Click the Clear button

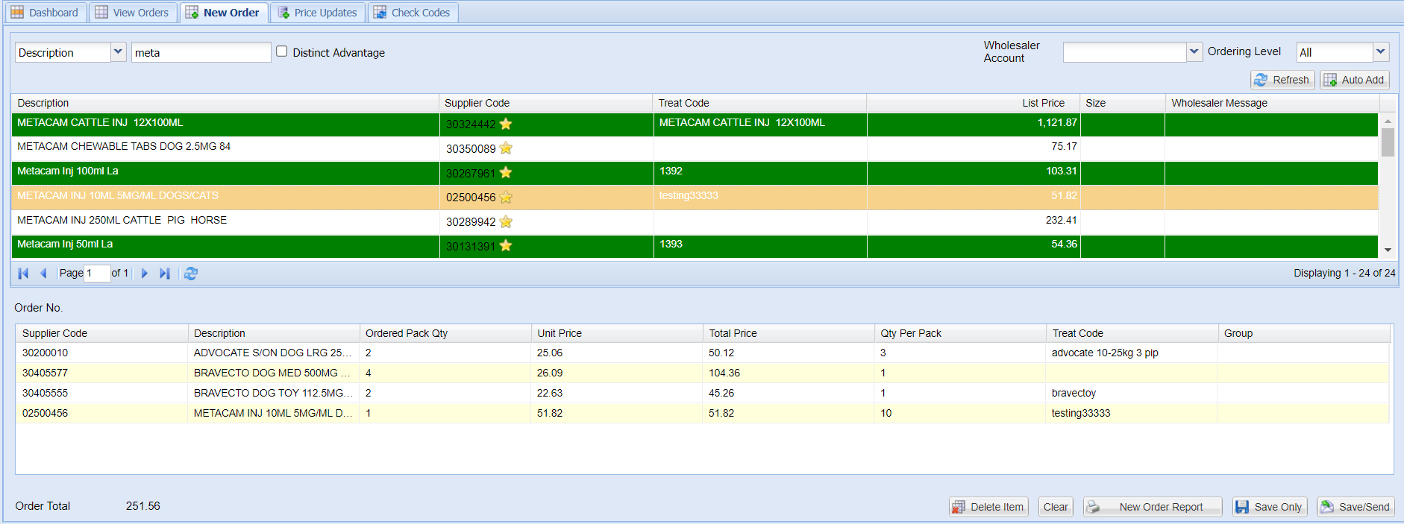tap(1056, 507)
